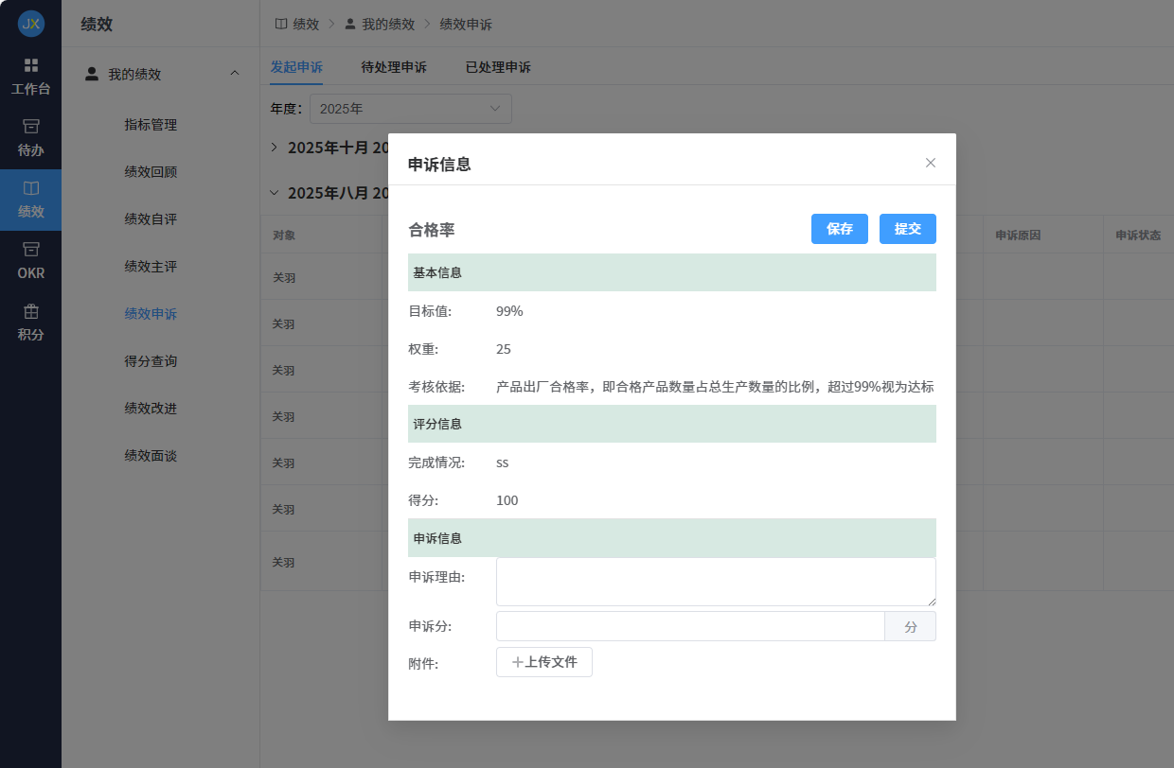Click the JX avatar logo
This screenshot has height=768, width=1174.
(x=30, y=24)
